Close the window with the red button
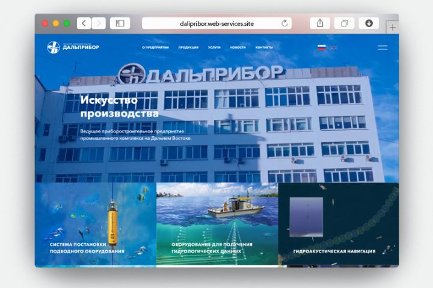 (x=45, y=23)
